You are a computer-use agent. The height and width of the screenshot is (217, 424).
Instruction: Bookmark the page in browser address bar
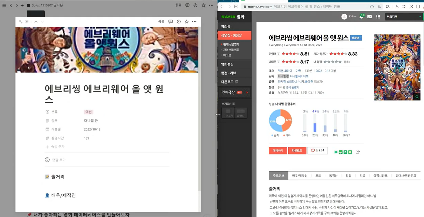(x=379, y=7)
